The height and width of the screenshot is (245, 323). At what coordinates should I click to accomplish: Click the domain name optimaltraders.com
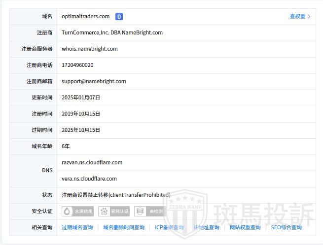coord(86,17)
